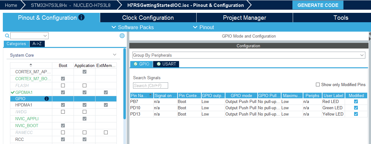Click the Search Signals input field

pos(151,85)
